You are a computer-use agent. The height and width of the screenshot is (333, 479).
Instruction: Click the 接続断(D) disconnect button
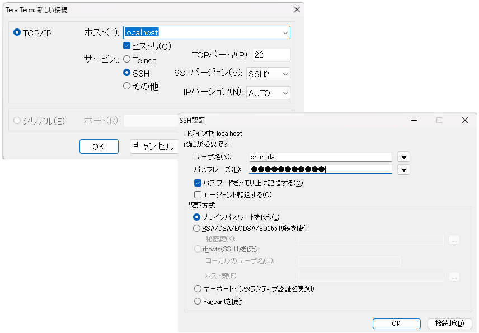point(449,324)
